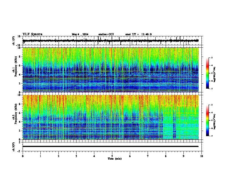Click the ch.2 spectrogram color scale bar
Viewport: 227px width, 175px height.
[208, 120]
